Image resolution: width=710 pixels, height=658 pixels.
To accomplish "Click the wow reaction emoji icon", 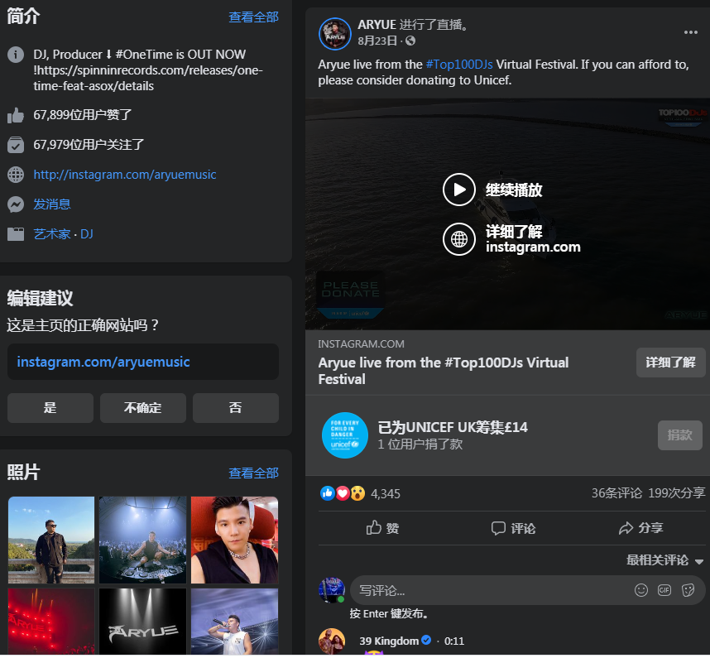I will pyautogui.click(x=357, y=493).
